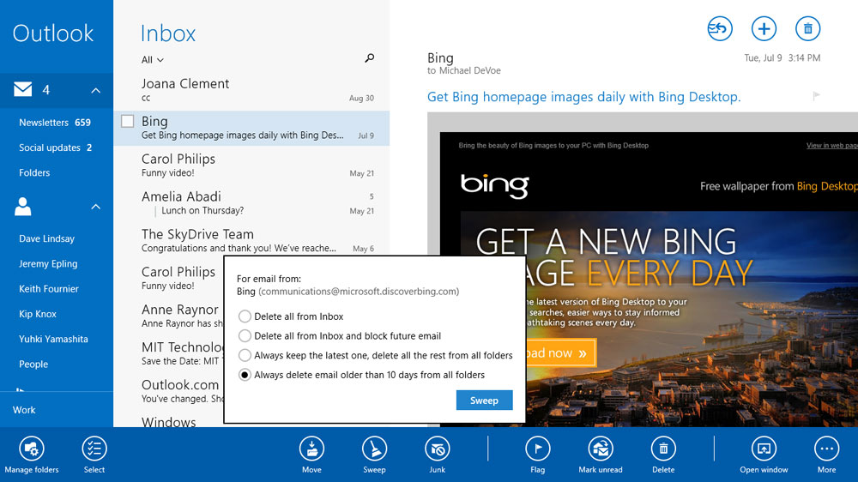
Task: Search the inbox with magnifier icon
Action: tap(370, 58)
